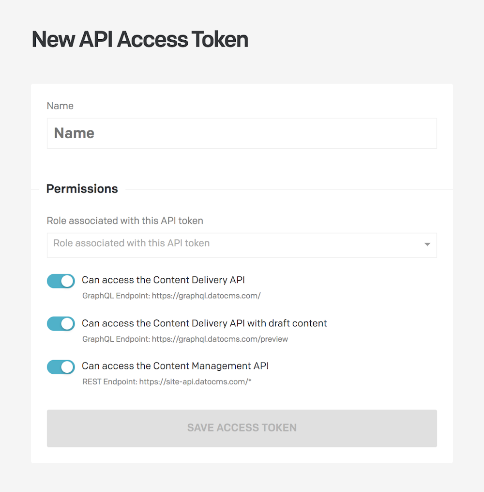Click the graphql.datocms.com/ endpoint text
Image resolution: width=484 pixels, height=492 pixels.
(206, 296)
